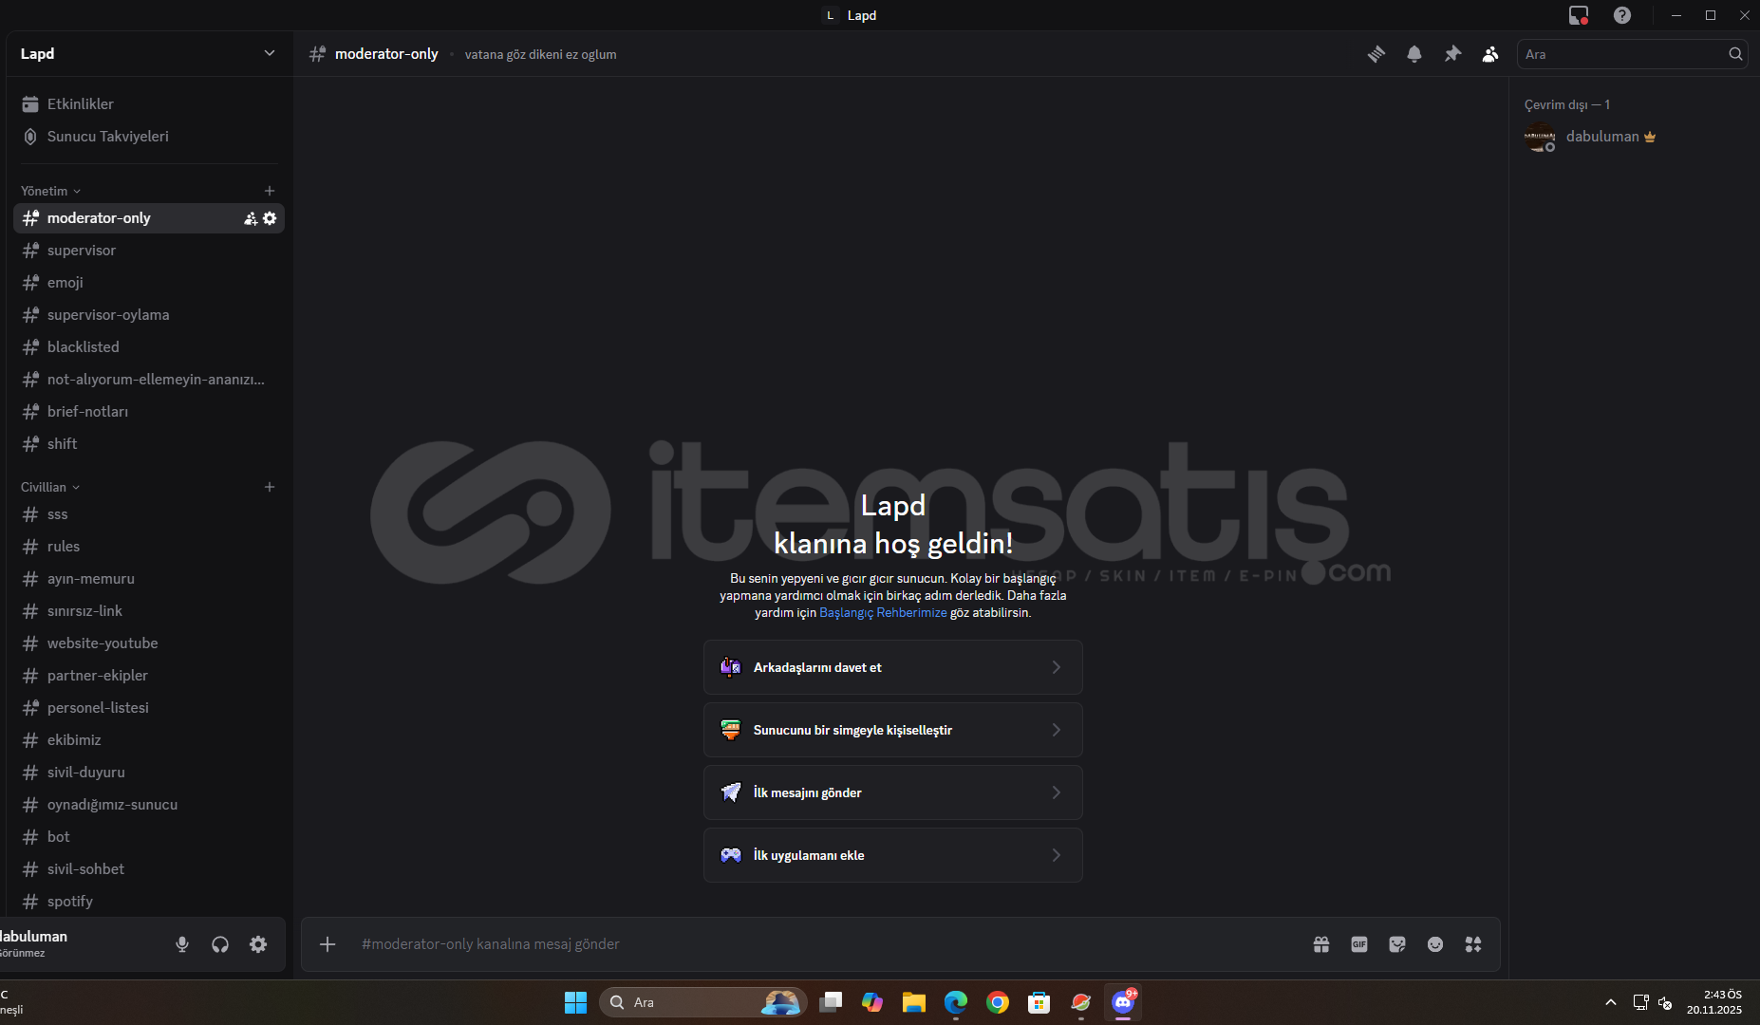Open the apps launcher icon in message bar

[1473, 944]
